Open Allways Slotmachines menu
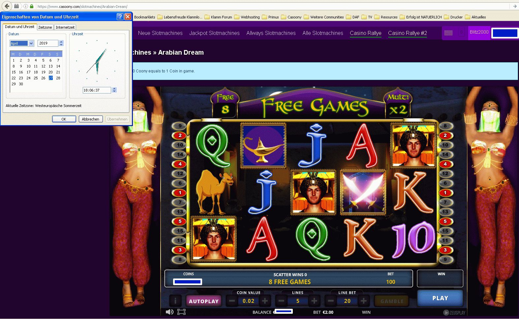 271,33
